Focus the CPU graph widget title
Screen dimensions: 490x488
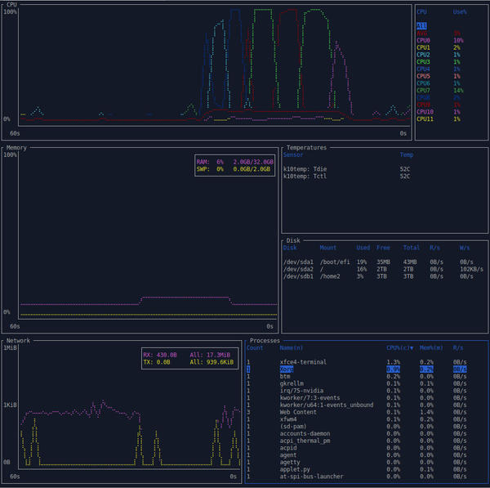click(11, 5)
